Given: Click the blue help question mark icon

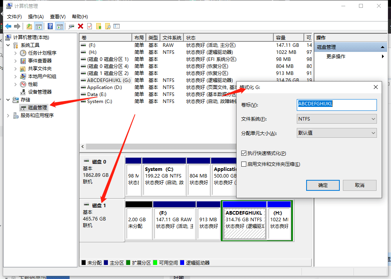Looking at the screenshot, I should (50, 27).
